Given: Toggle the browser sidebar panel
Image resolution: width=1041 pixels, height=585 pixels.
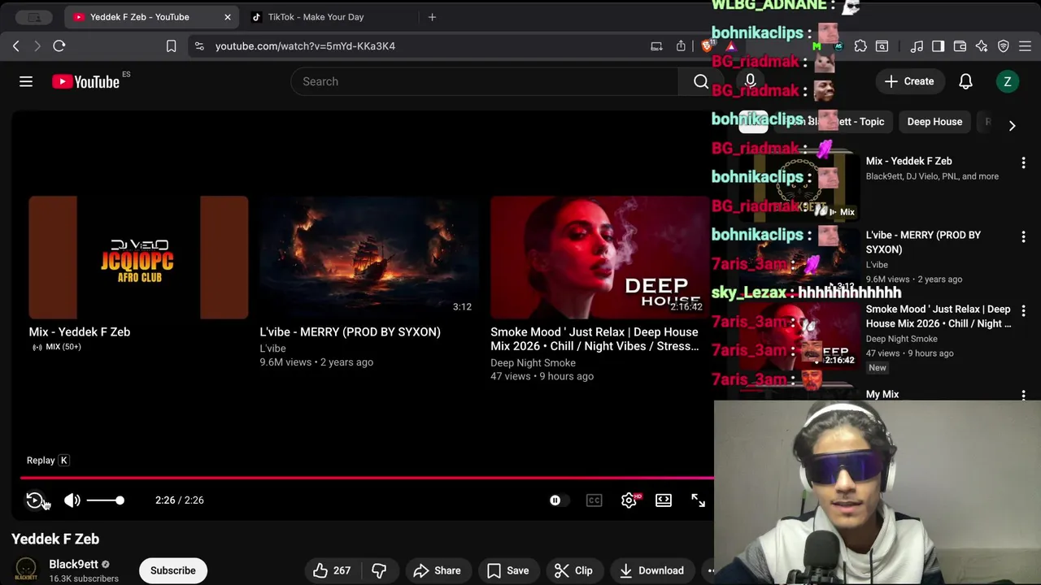Looking at the screenshot, I should coord(938,46).
